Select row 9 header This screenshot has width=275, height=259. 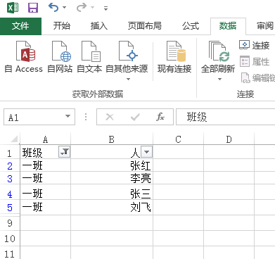point(10,223)
